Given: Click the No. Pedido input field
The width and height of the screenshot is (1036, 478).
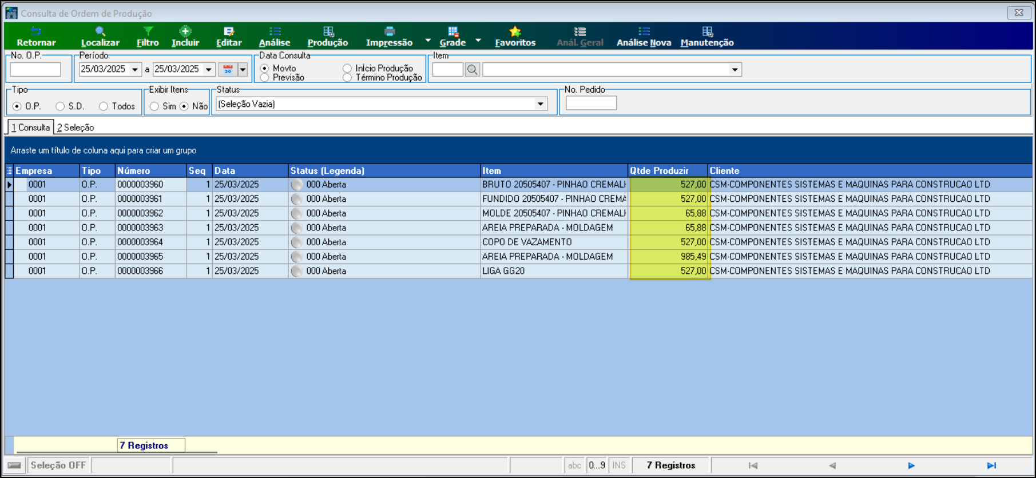Looking at the screenshot, I should (591, 103).
